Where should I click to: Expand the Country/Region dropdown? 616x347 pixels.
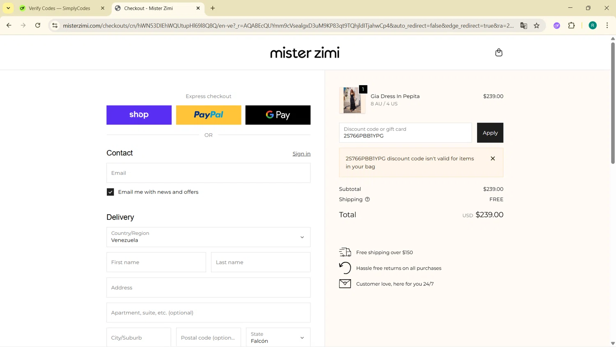coord(208,237)
